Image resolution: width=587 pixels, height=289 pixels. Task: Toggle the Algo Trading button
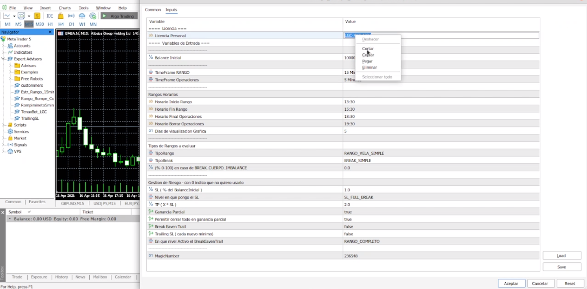pyautogui.click(x=119, y=16)
